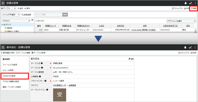Select 体験コース受付 folder in tree

click(x=12, y=31)
